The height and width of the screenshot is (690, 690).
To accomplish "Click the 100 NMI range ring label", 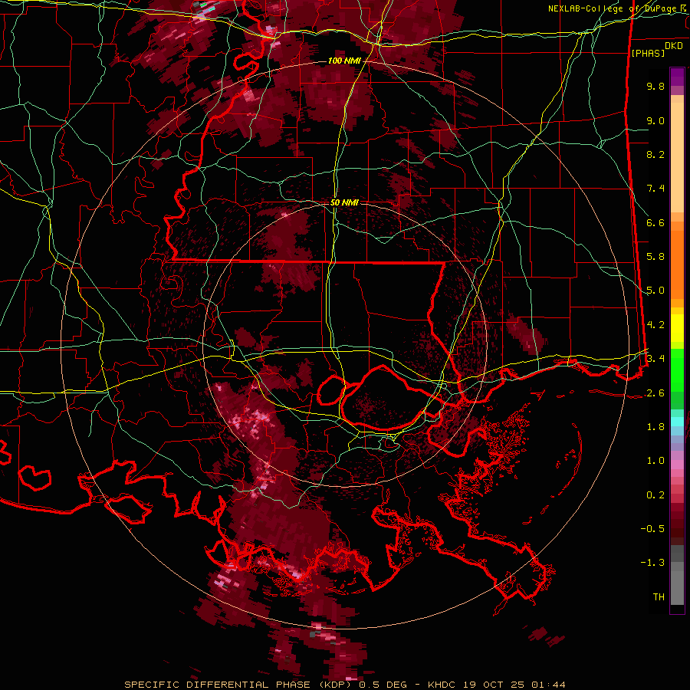I will tap(343, 61).
